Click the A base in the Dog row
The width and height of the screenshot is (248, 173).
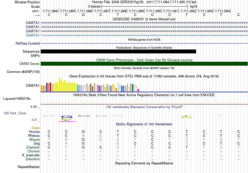coord(66,144)
